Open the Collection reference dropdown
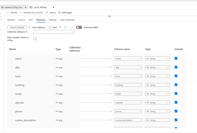Image resolution: width=197 pixels, height=133 pixels. click(54, 32)
